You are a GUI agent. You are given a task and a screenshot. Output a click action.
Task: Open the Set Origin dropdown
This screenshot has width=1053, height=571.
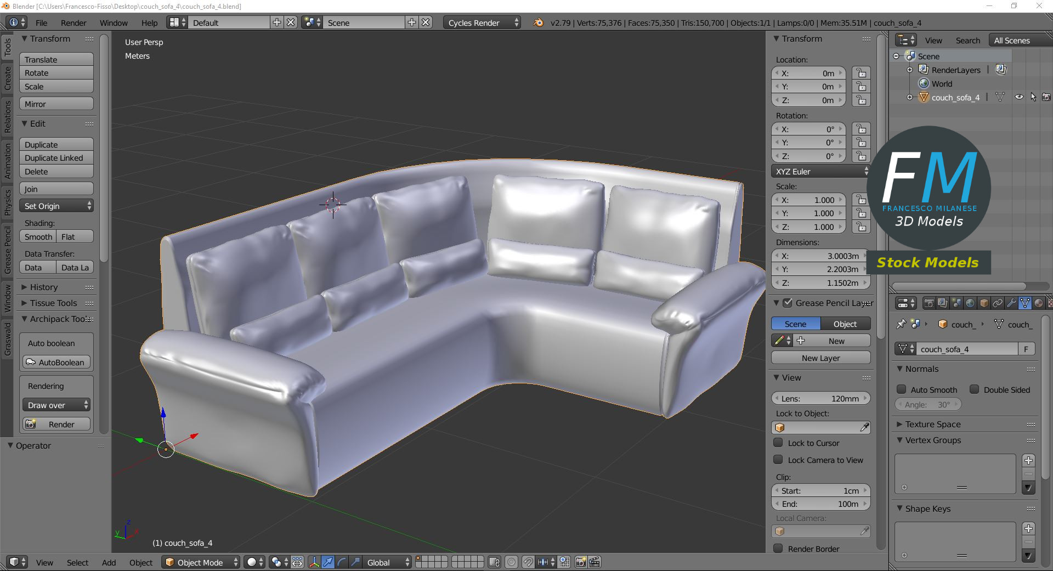(56, 206)
